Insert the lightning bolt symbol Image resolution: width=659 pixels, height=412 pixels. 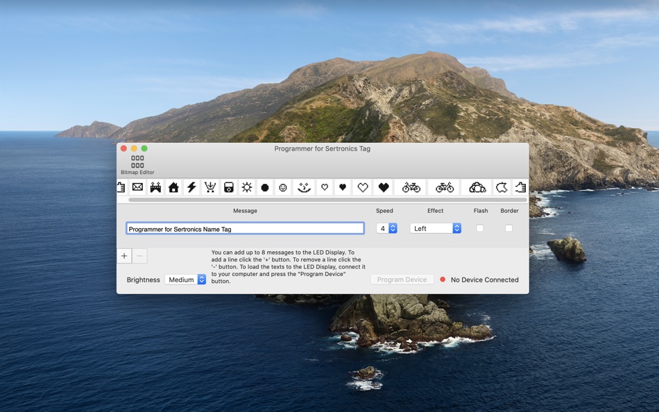(191, 187)
